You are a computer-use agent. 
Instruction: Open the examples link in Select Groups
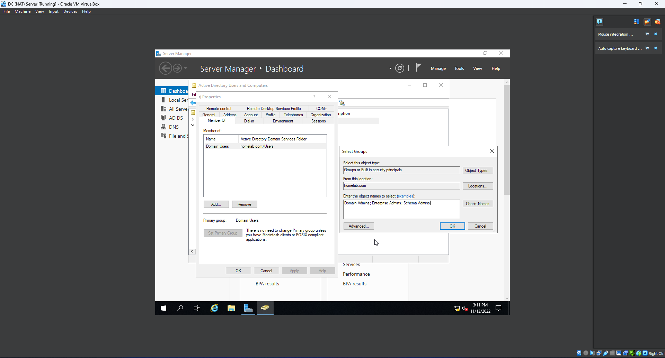point(405,196)
